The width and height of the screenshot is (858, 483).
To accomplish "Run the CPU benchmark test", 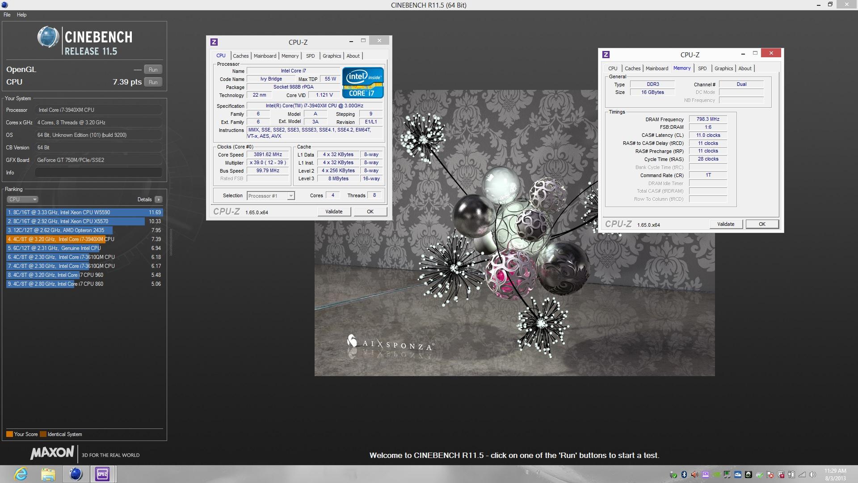I will 153,82.
